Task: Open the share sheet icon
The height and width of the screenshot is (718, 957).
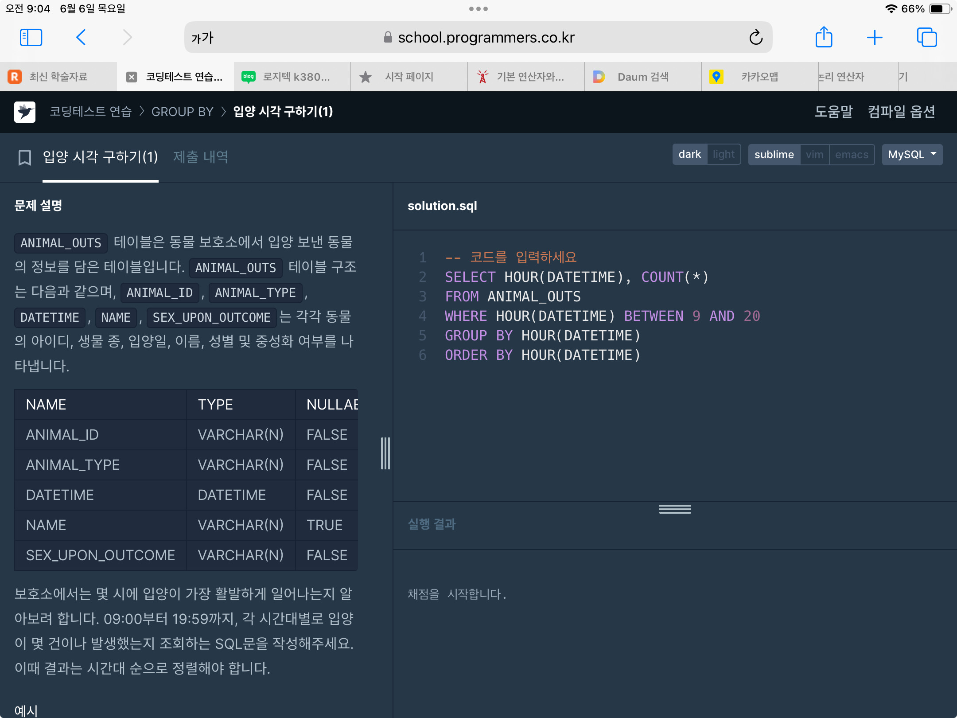Action: (824, 37)
